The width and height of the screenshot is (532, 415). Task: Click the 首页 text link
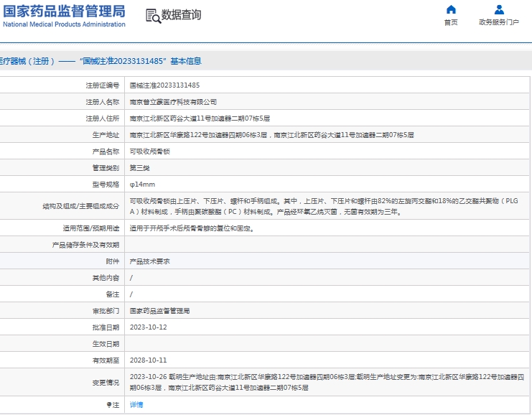click(451, 22)
